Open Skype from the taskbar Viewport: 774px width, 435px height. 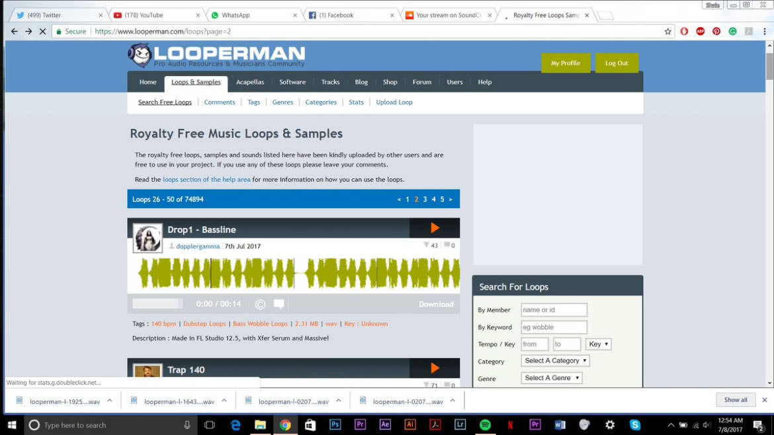(635, 424)
